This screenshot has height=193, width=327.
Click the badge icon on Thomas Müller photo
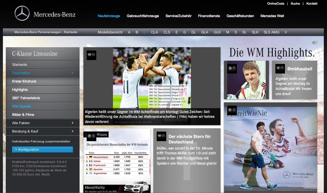232,69
